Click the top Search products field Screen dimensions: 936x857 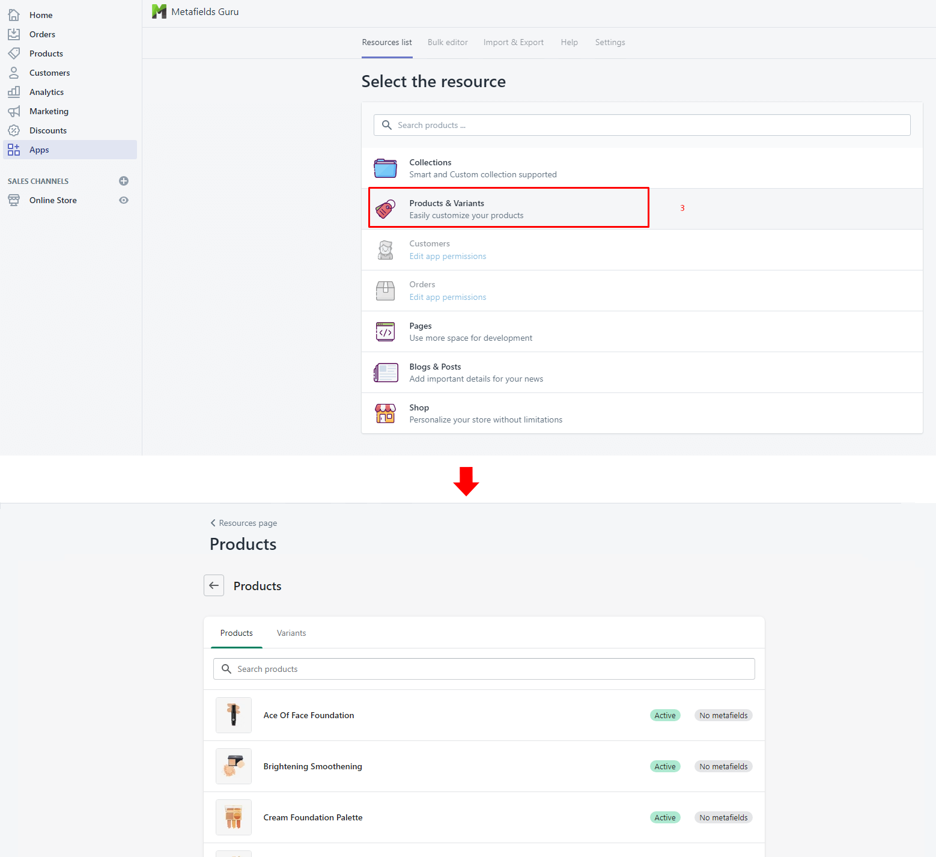click(642, 125)
